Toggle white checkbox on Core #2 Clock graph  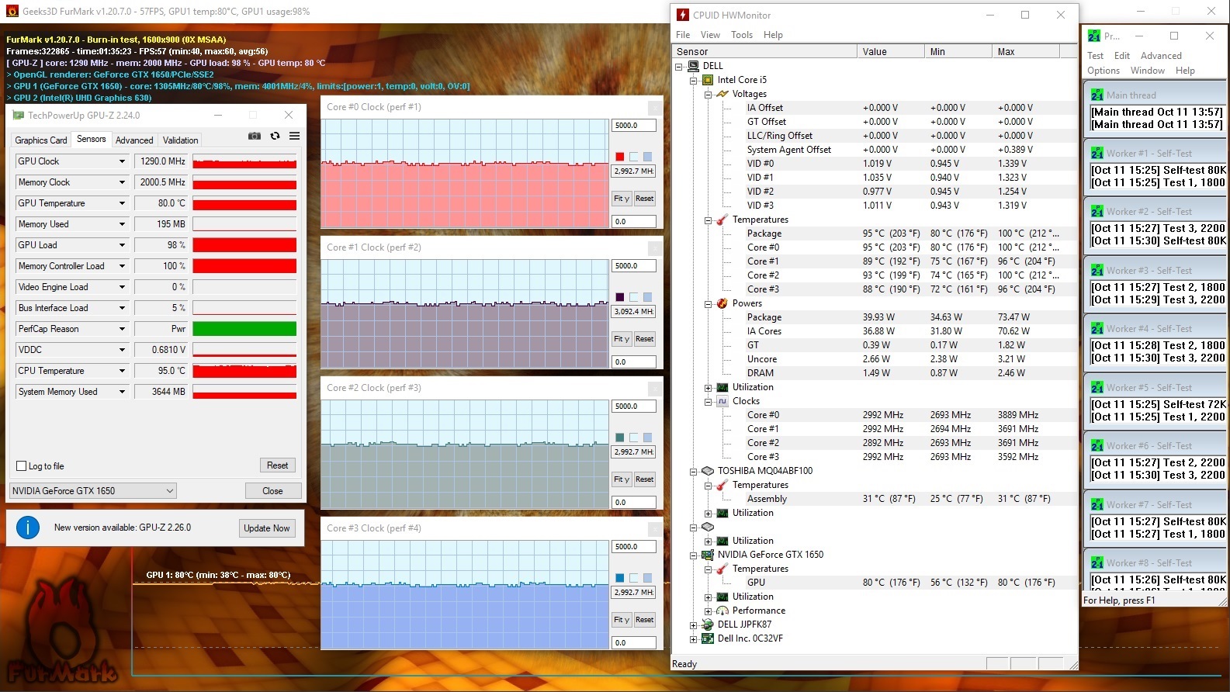click(634, 438)
